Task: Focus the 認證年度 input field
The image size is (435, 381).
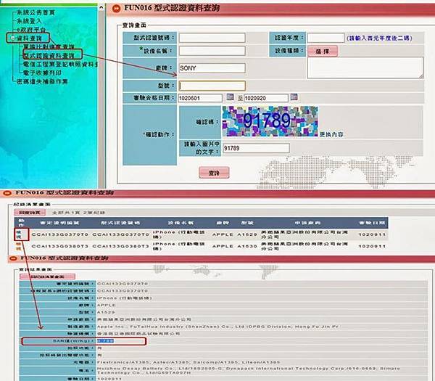Action: click(326, 38)
